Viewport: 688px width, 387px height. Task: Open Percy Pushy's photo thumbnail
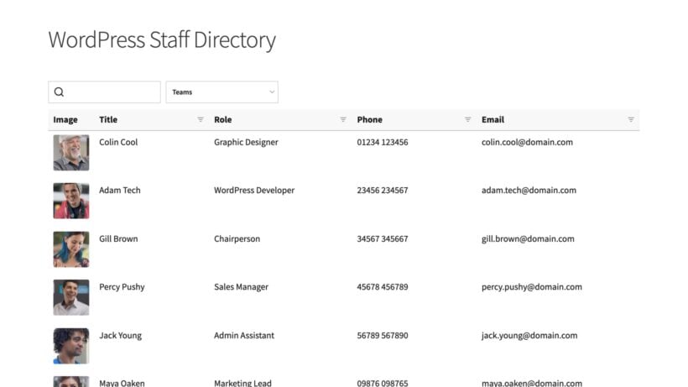71,297
